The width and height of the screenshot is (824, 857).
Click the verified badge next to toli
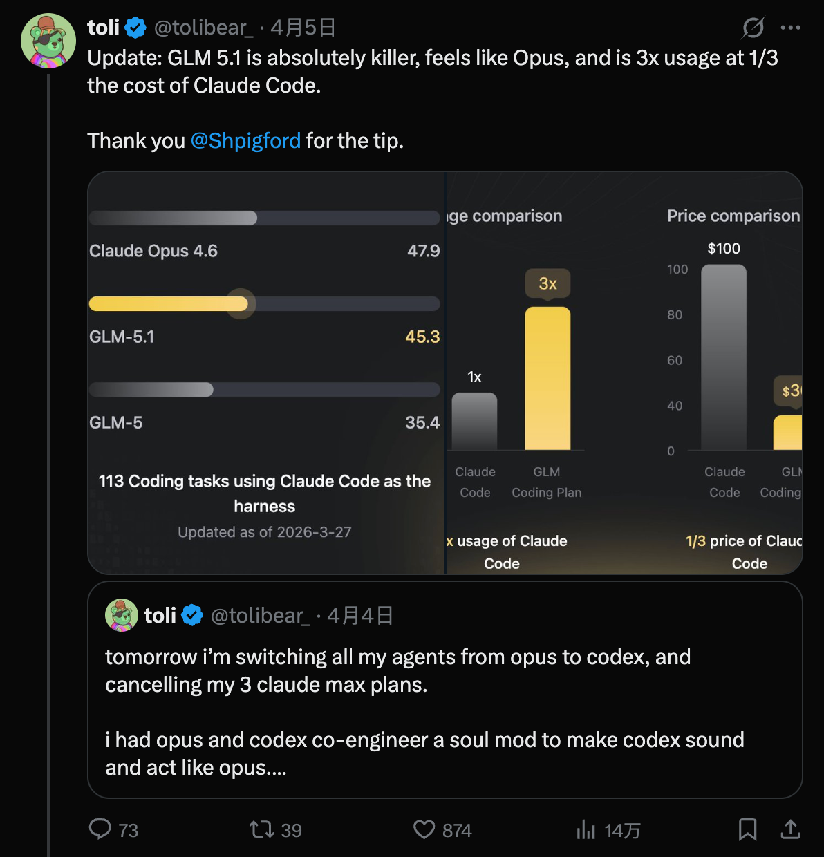135,28
